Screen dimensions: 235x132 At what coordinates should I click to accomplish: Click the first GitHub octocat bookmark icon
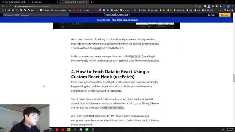[x=25, y=10]
